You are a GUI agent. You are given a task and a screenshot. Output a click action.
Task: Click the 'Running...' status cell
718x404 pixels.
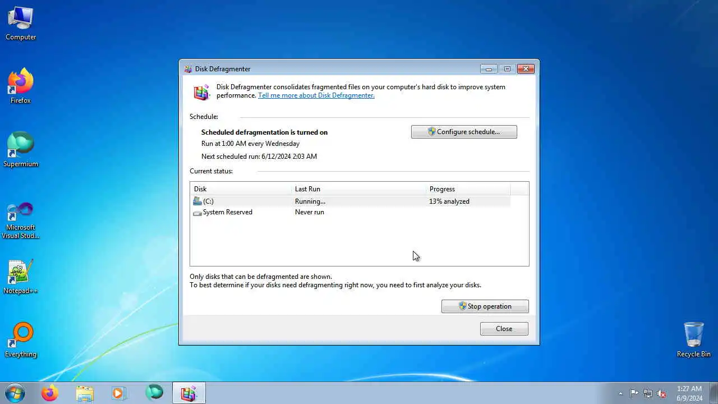310,201
